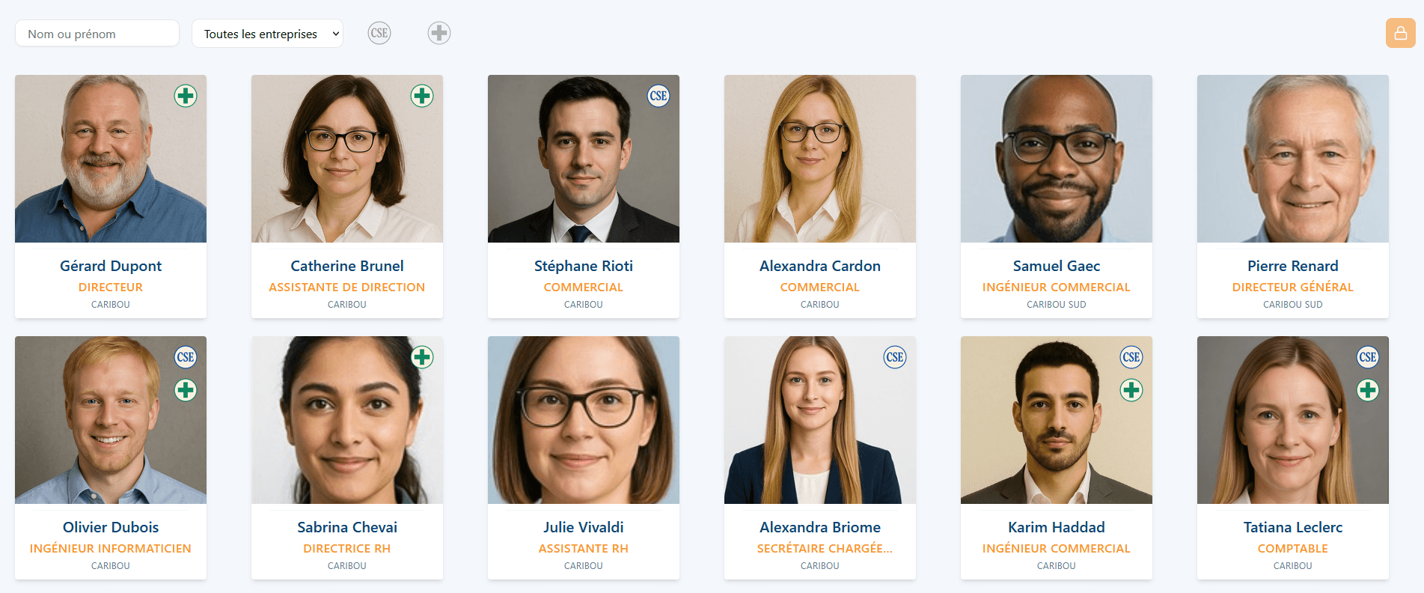Select the Alexandra Cardon name link

[820, 266]
